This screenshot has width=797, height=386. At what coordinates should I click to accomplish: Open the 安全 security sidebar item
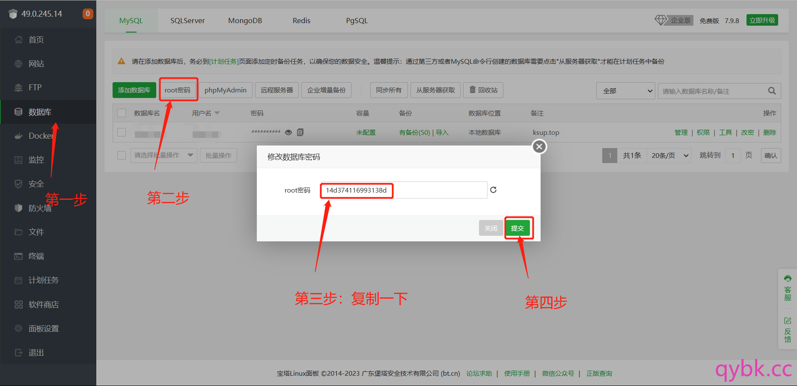tap(48, 184)
